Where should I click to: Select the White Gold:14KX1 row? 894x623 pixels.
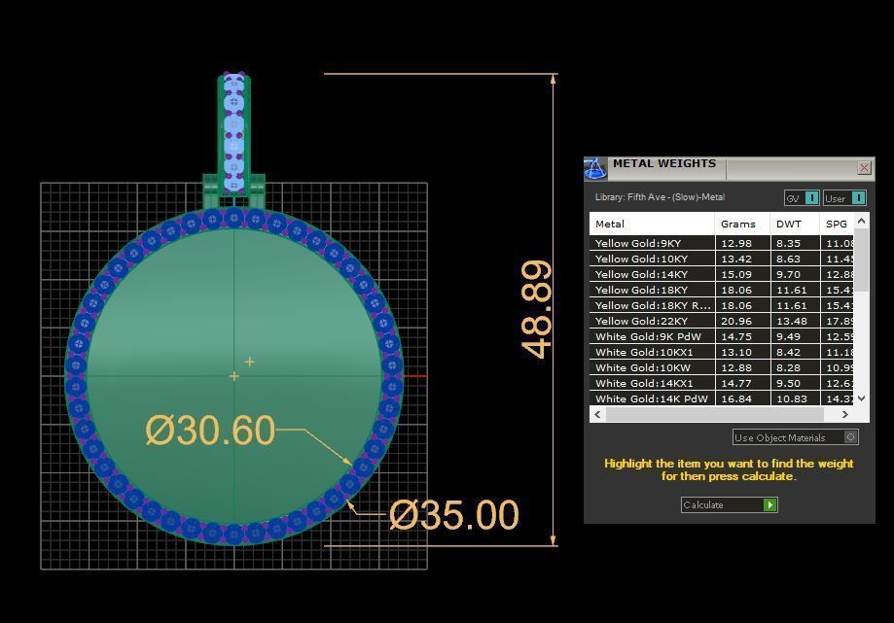[x=721, y=383]
